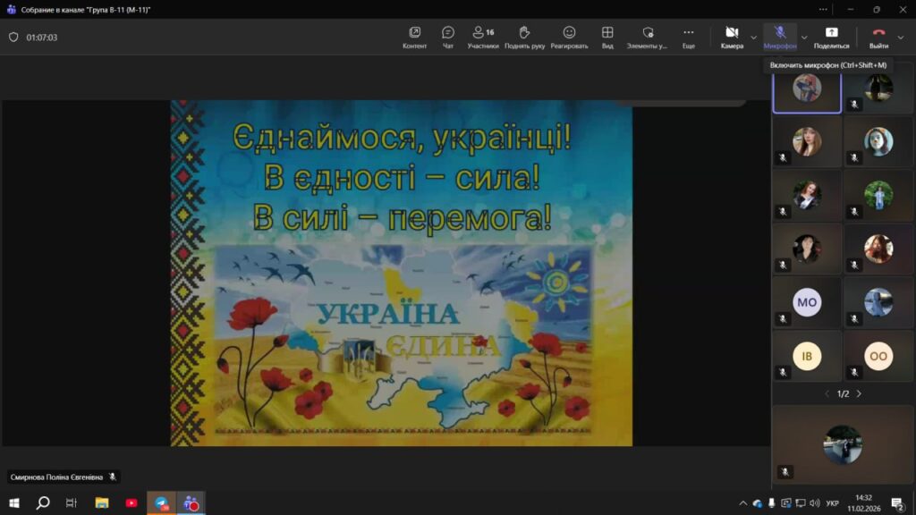The width and height of the screenshot is (916, 515).
Task: Turn on the Камера
Action: pyautogui.click(x=732, y=37)
